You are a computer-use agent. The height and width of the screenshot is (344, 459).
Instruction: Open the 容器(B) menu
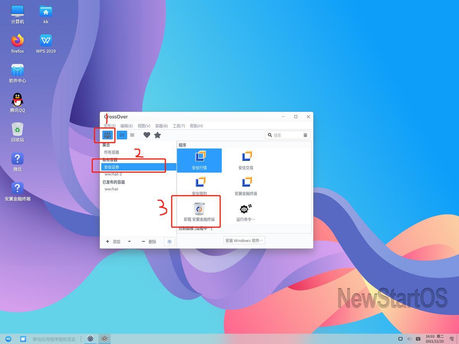161,126
